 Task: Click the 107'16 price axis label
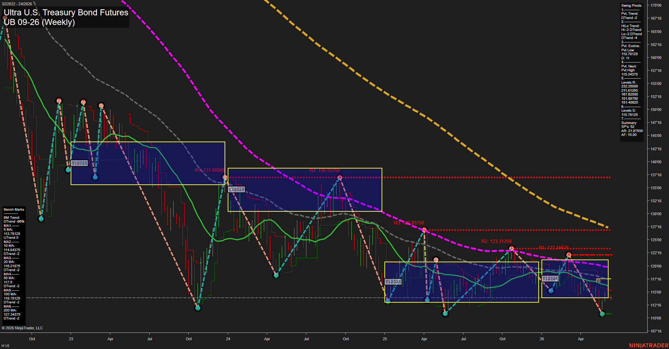[656, 331]
